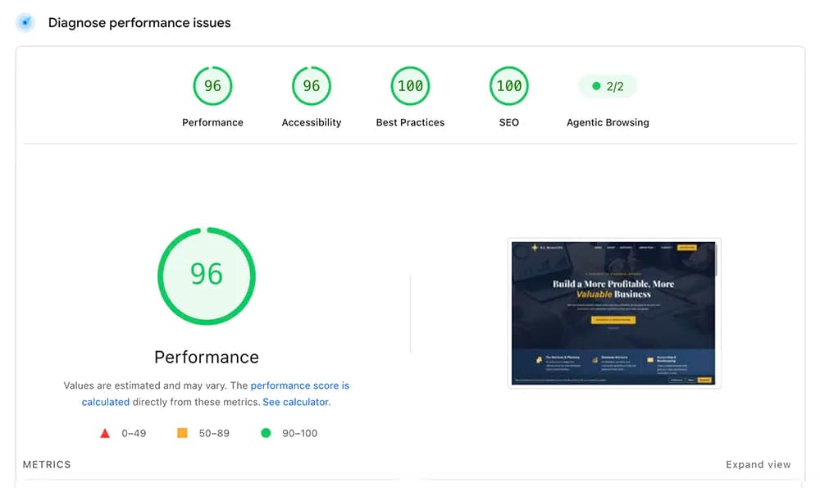Click the green circle 90–100 legend icon
The width and height of the screenshot is (820, 488).
[x=266, y=432]
